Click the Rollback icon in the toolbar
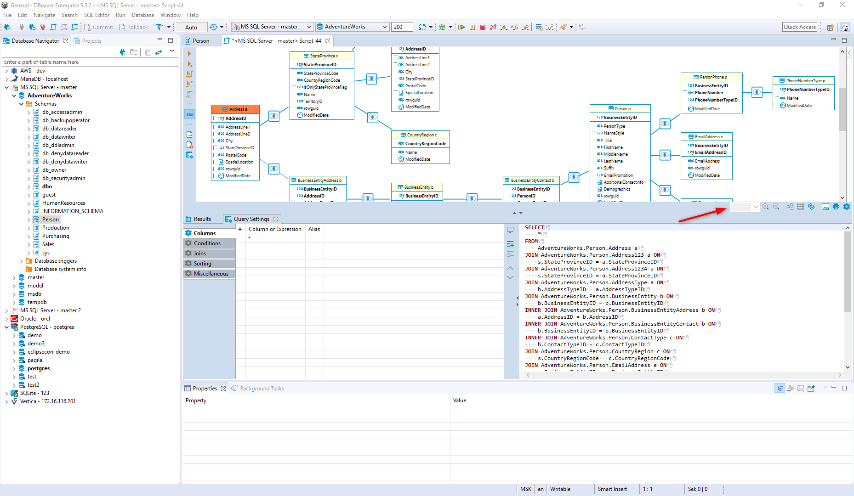This screenshot has height=496, width=854. pos(133,27)
